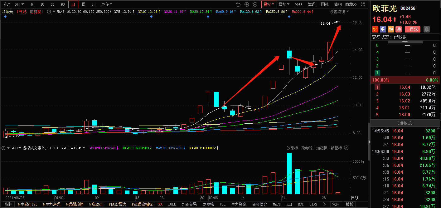This screenshot has width=441, height=208.
Task: Zoom in chart with plus circle icon
Action: pos(247,4)
